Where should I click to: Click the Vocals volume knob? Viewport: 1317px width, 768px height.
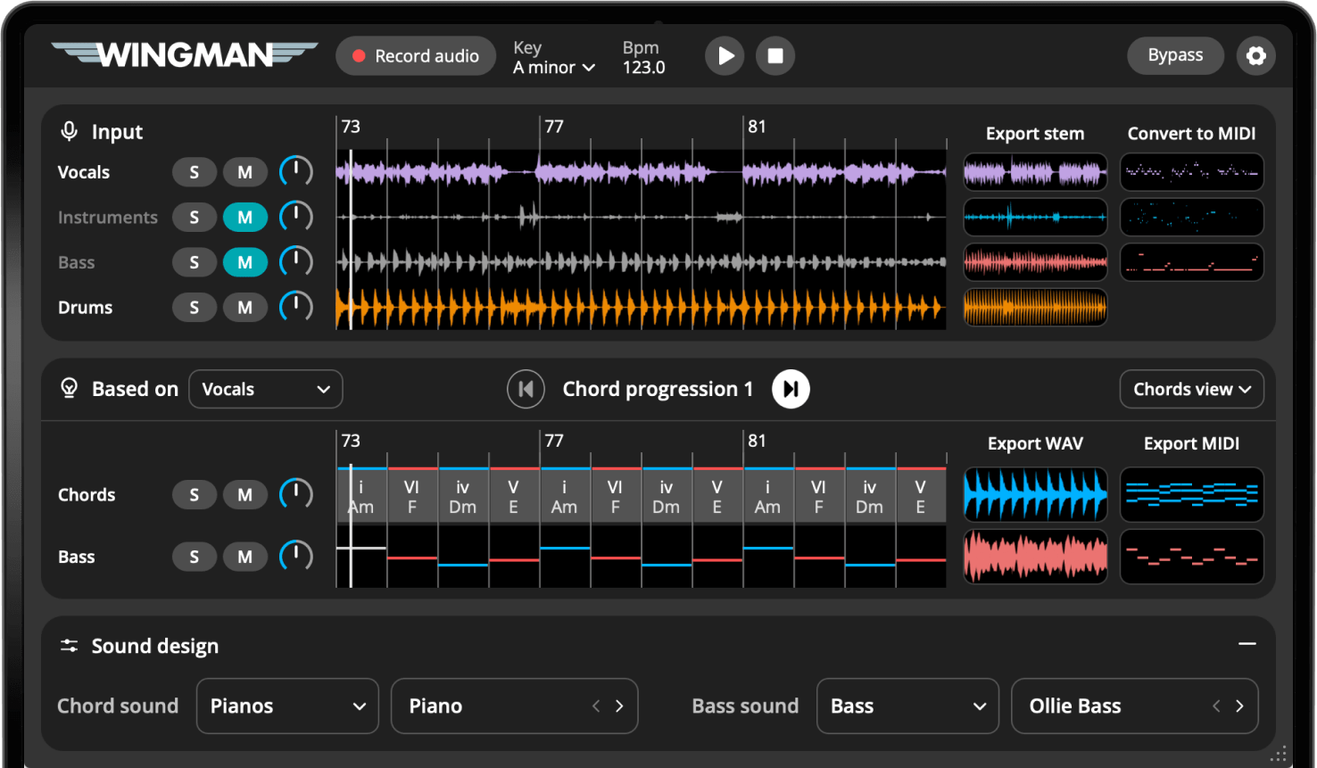tap(295, 171)
